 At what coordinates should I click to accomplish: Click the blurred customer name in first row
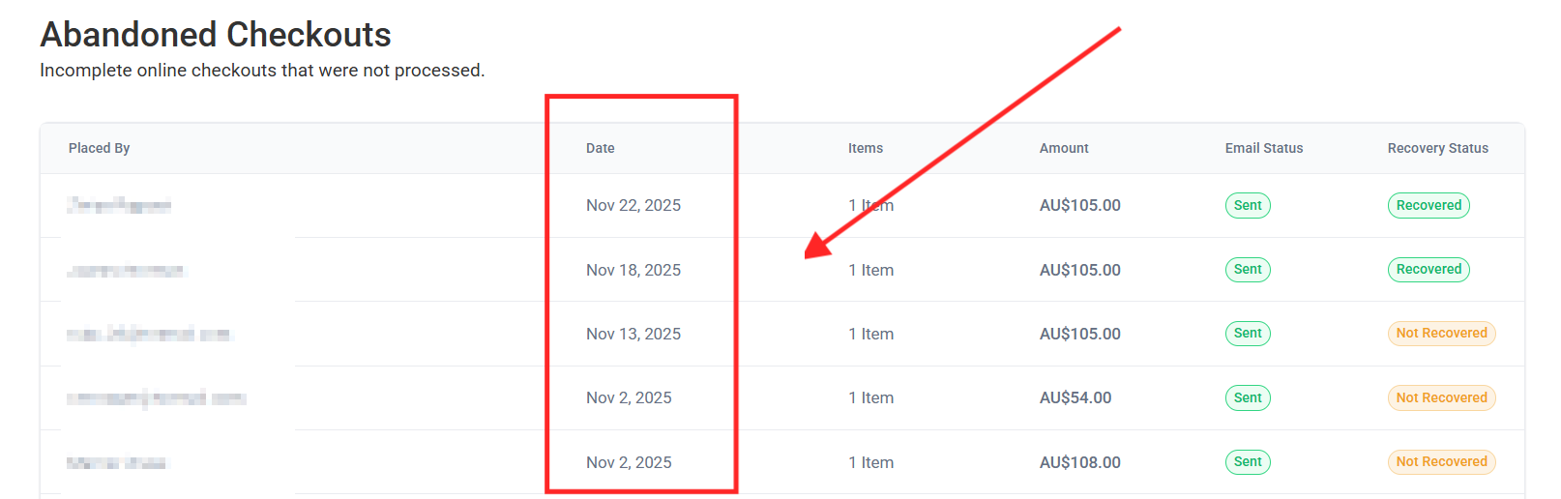pyautogui.click(x=119, y=205)
